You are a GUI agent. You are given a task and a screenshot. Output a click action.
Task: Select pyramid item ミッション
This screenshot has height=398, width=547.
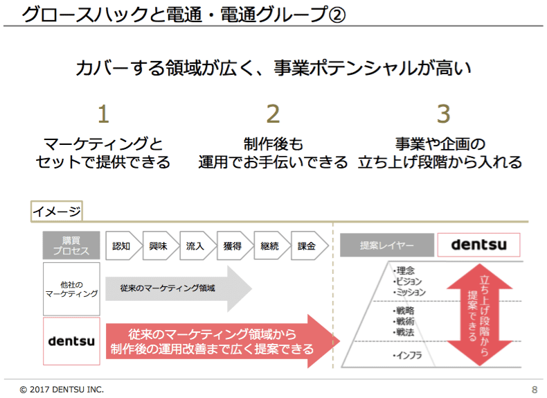(409, 292)
